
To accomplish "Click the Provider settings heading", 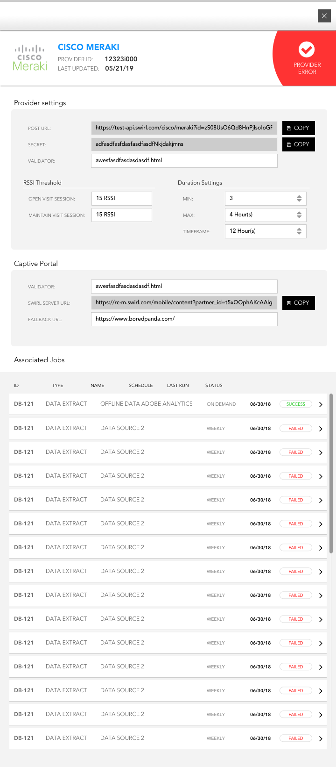I will click(x=40, y=103).
